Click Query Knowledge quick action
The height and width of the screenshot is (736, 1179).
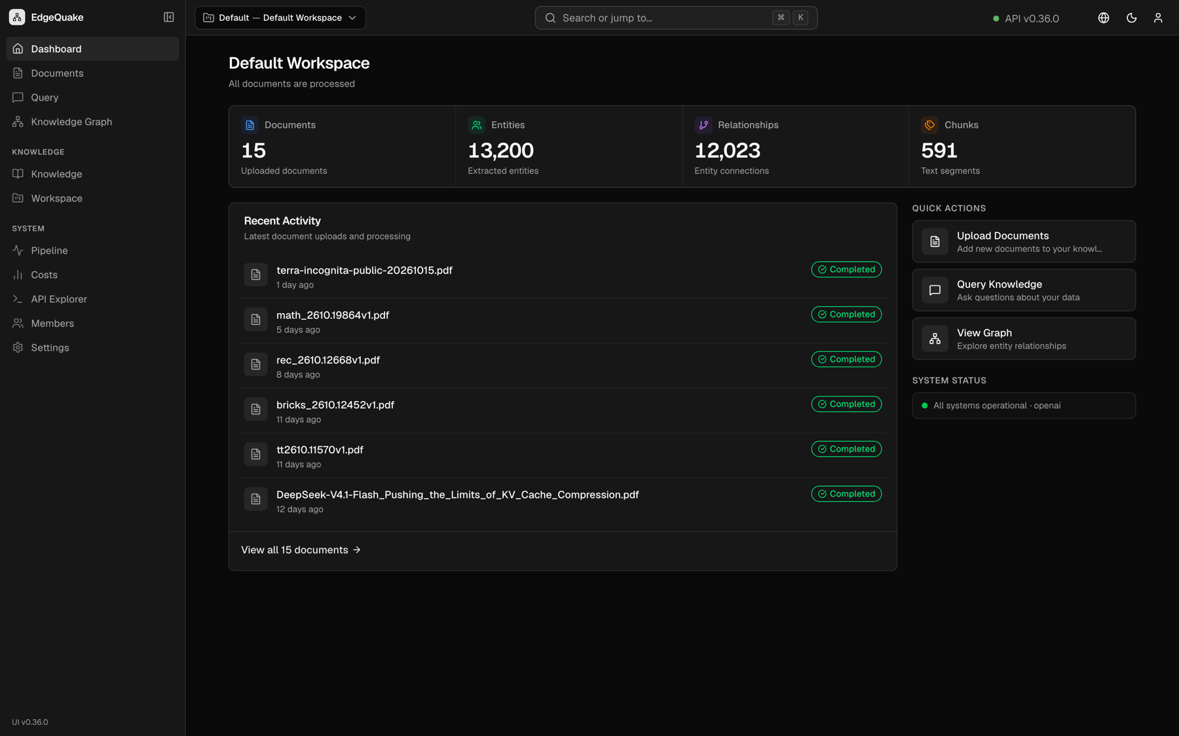[1024, 290]
